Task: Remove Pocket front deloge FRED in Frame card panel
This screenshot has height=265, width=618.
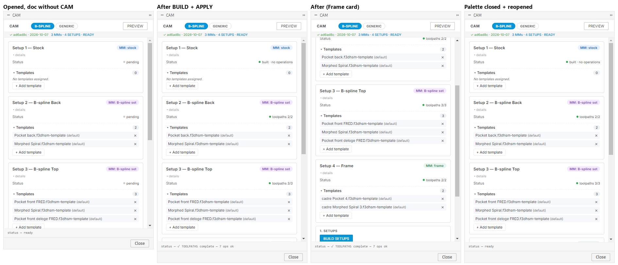Action: point(443,141)
